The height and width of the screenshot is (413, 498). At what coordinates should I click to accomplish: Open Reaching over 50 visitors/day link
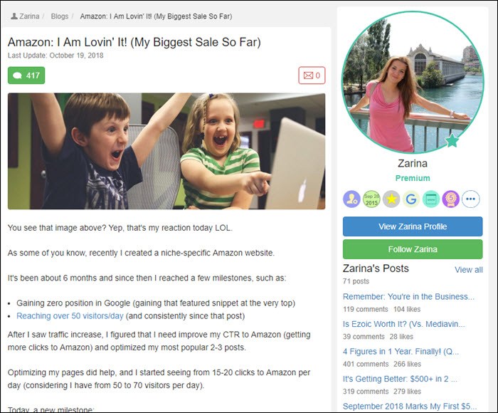pos(70,315)
